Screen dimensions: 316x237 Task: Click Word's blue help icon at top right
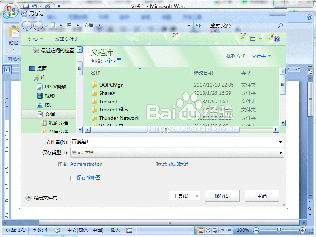tap(309, 17)
